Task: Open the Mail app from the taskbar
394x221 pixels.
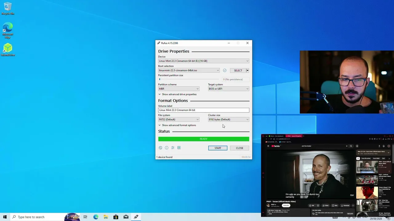Action: coord(126,217)
